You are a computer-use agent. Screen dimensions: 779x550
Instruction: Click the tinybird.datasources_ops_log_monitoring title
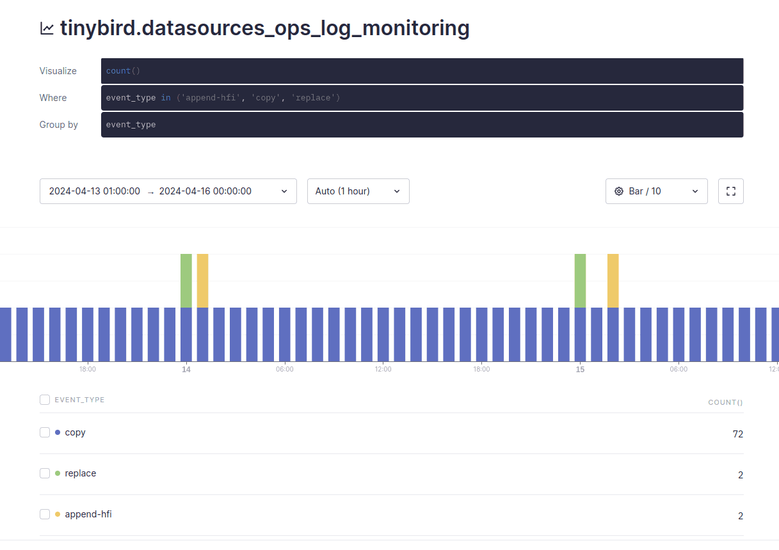click(x=264, y=29)
